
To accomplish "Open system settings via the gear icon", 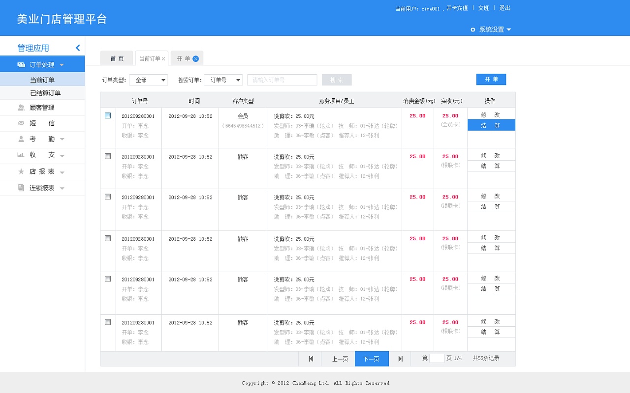I will click(x=472, y=29).
